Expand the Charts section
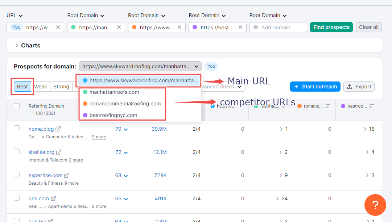This screenshot has width=392, height=222. tap(17, 45)
